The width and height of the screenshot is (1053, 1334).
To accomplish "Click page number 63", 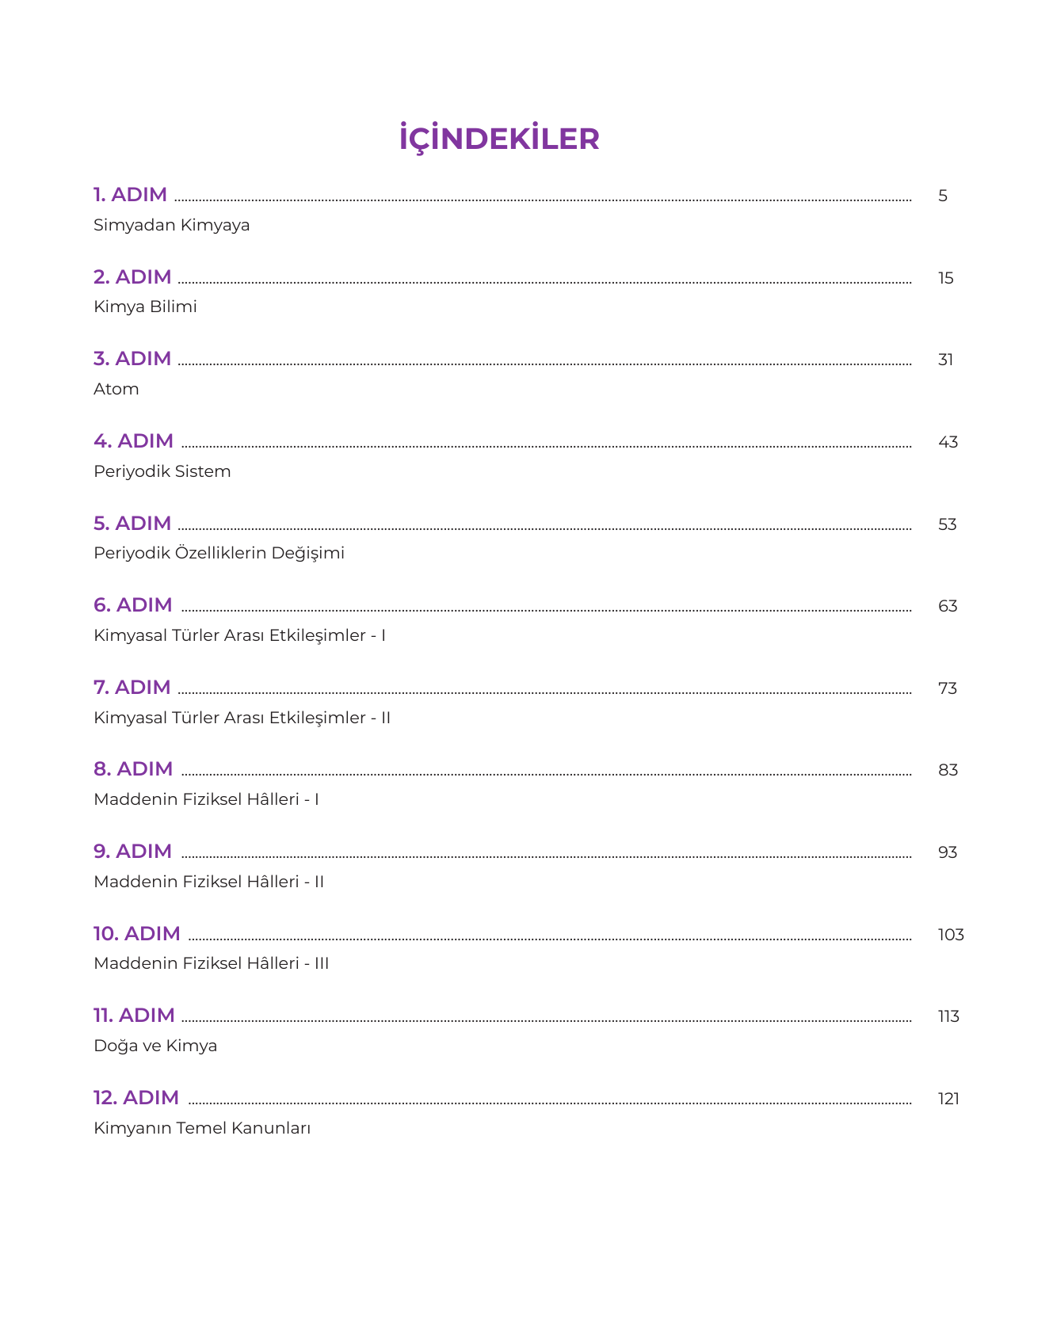I will 948,606.
